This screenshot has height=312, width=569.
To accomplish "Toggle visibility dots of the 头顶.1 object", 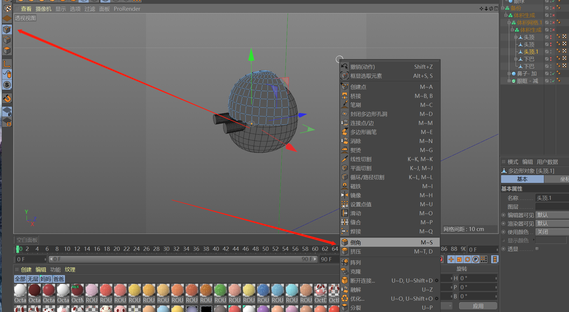I will 551,52.
